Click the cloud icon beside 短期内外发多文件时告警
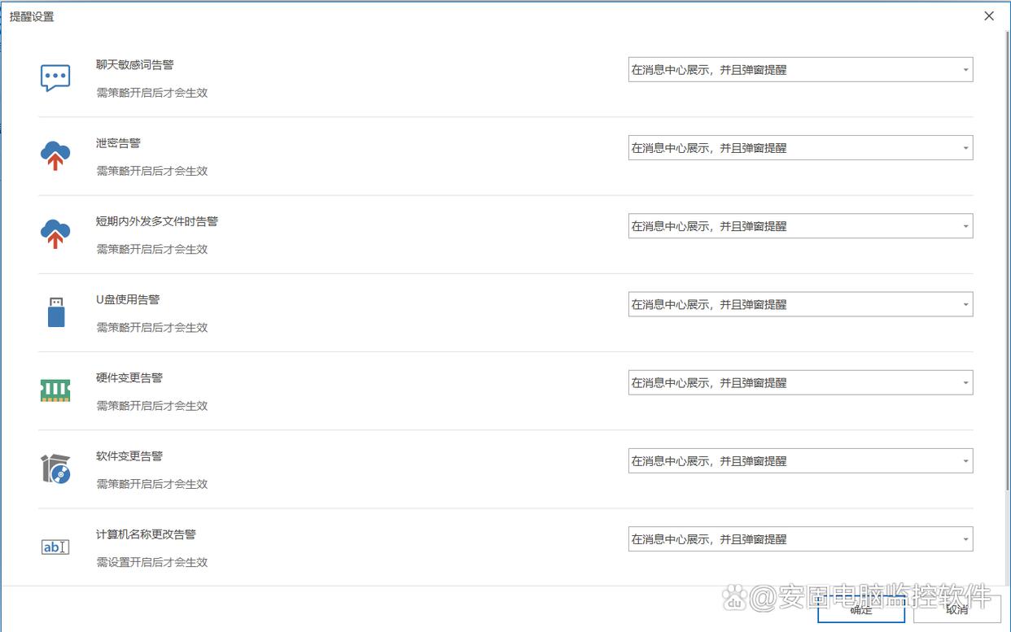 click(x=55, y=234)
